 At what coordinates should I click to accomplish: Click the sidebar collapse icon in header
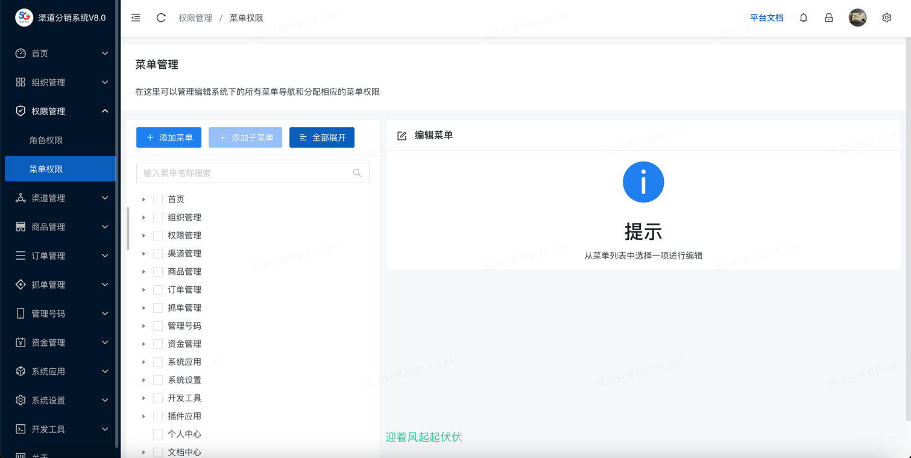point(136,18)
